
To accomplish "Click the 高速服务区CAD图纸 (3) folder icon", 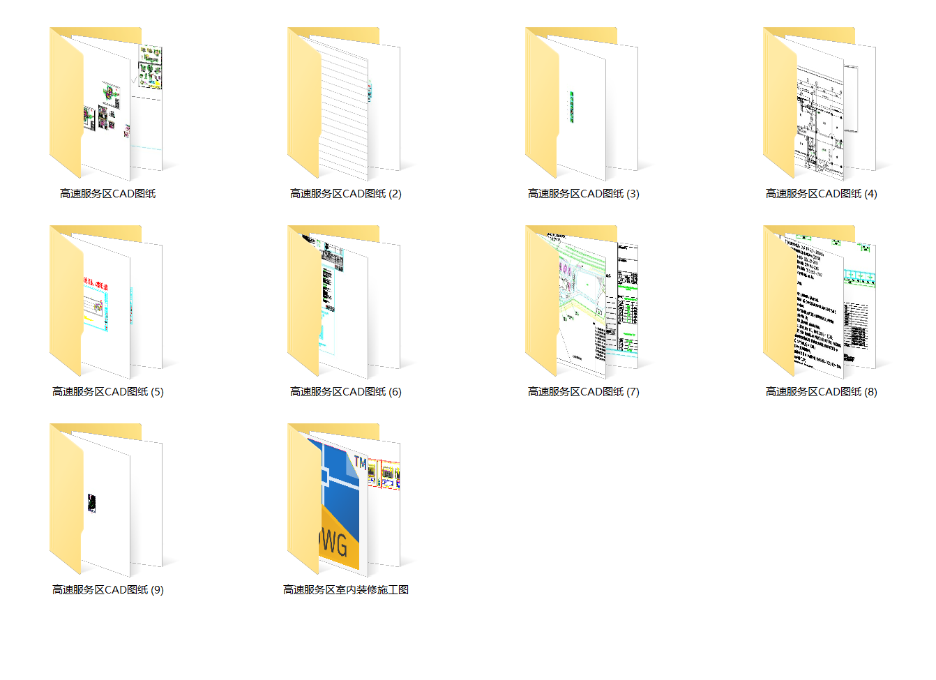I will 582,104.
